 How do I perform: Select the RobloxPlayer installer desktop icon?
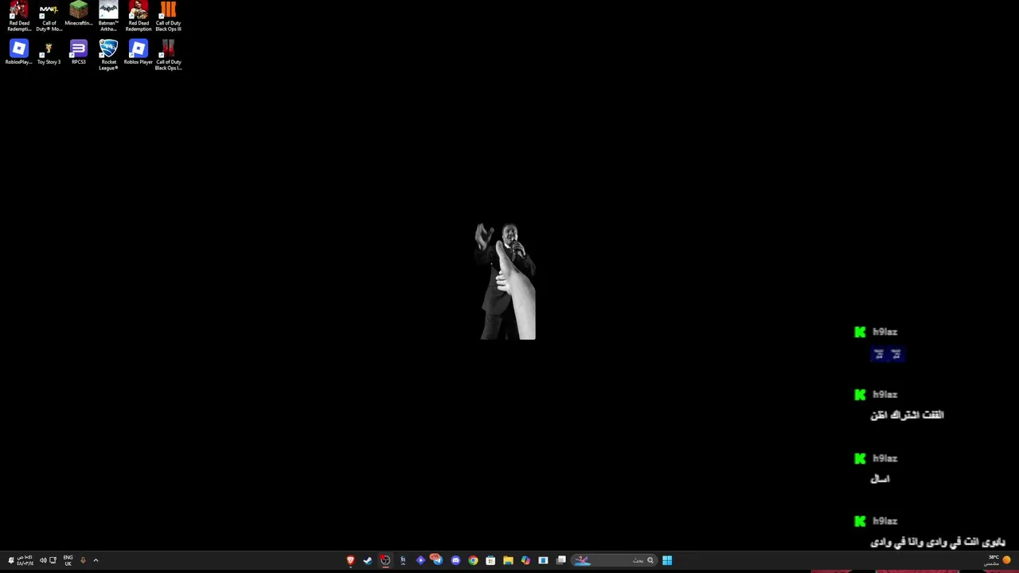[x=18, y=53]
